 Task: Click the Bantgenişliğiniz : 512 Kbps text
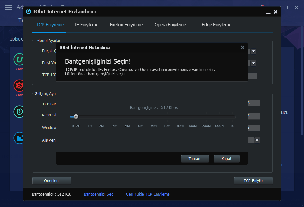[154, 108]
